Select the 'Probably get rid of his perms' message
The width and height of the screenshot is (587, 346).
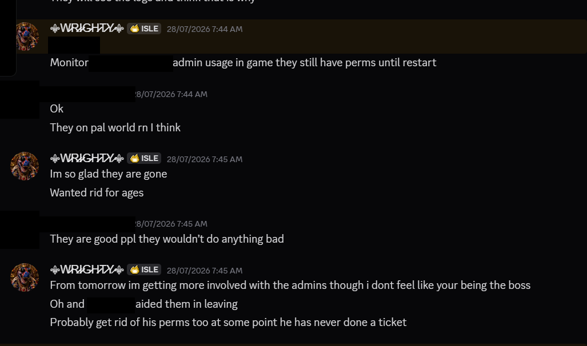coord(229,323)
